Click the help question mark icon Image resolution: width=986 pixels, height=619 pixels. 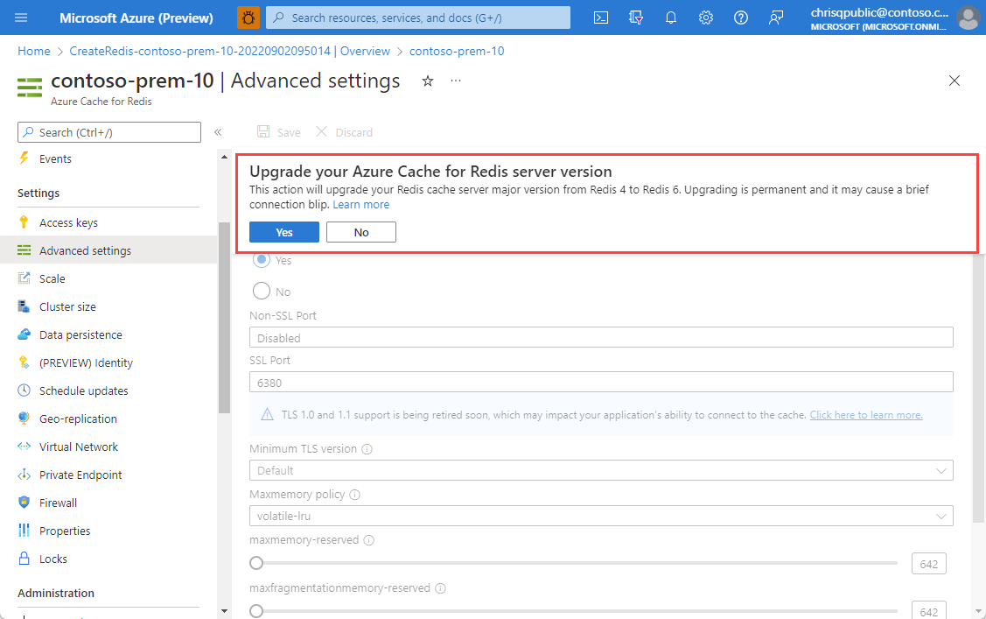741,18
